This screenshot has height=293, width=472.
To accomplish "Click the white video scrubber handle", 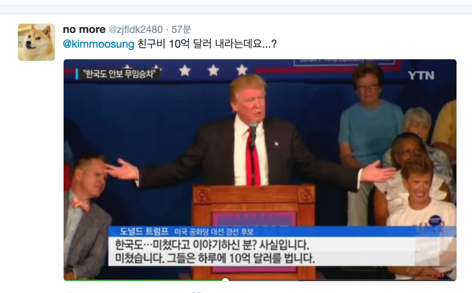I will (225, 279).
